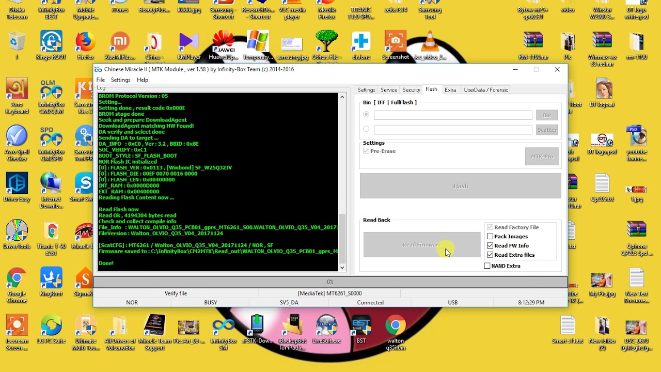Switch to the Security tab
The height and width of the screenshot is (372, 661).
click(x=412, y=90)
